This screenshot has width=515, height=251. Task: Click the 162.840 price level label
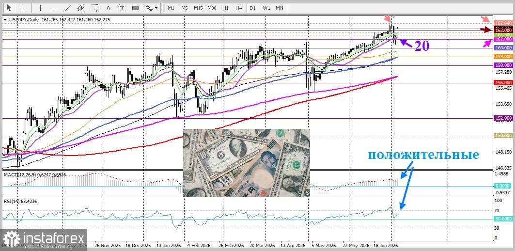tap(503, 23)
